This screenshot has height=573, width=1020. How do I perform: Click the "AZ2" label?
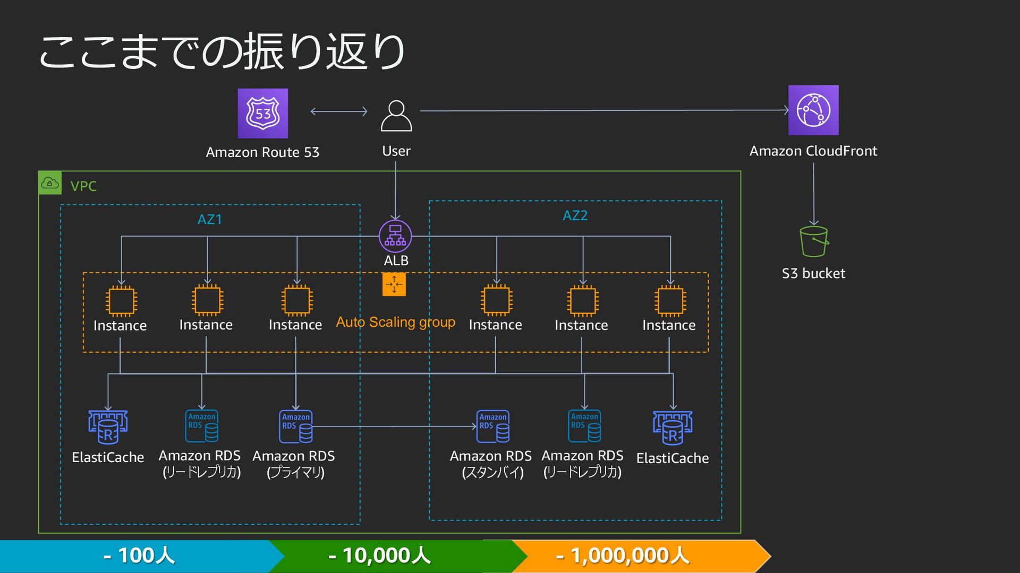pos(575,216)
